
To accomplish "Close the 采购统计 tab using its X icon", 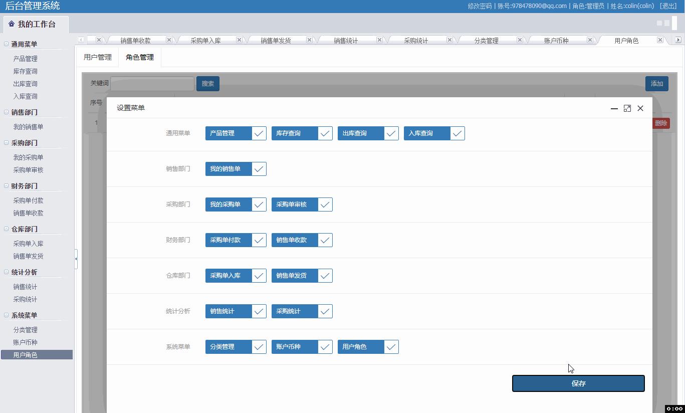I will [449, 40].
